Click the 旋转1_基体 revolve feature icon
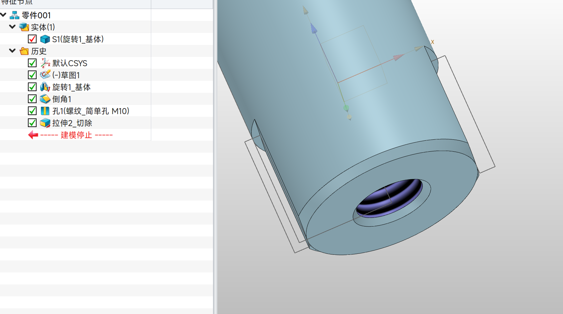The image size is (563, 314). pos(45,87)
